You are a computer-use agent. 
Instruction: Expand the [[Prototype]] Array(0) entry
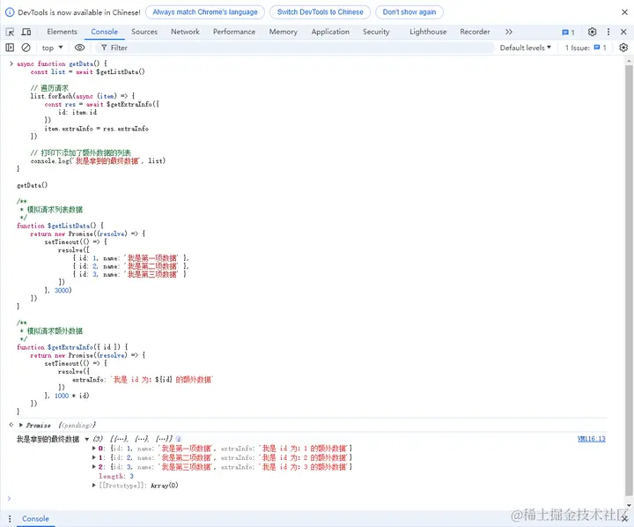[x=94, y=486]
